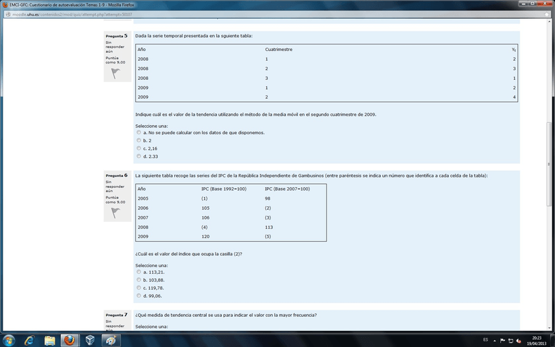
Task: Click the Action Center flag in system tray
Action: pos(502,340)
